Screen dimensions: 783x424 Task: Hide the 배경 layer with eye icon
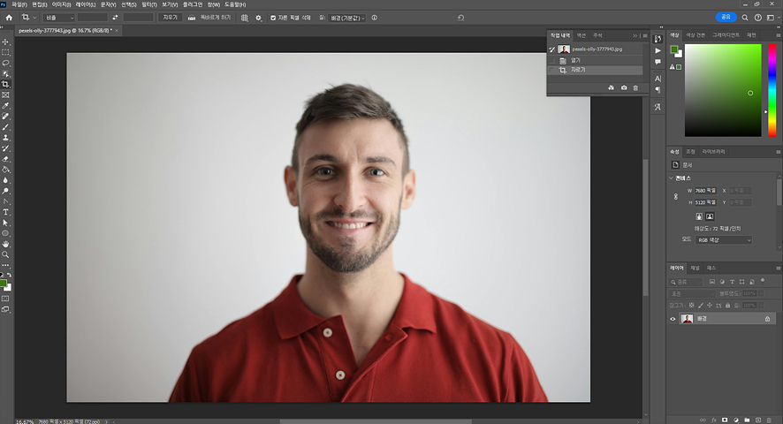pyautogui.click(x=673, y=319)
